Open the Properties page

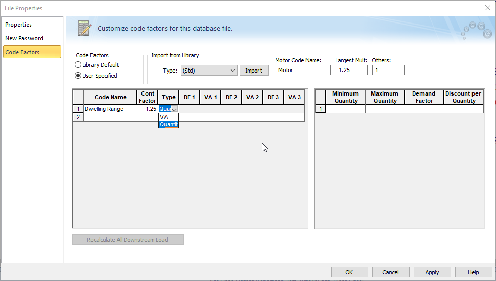coord(18,25)
